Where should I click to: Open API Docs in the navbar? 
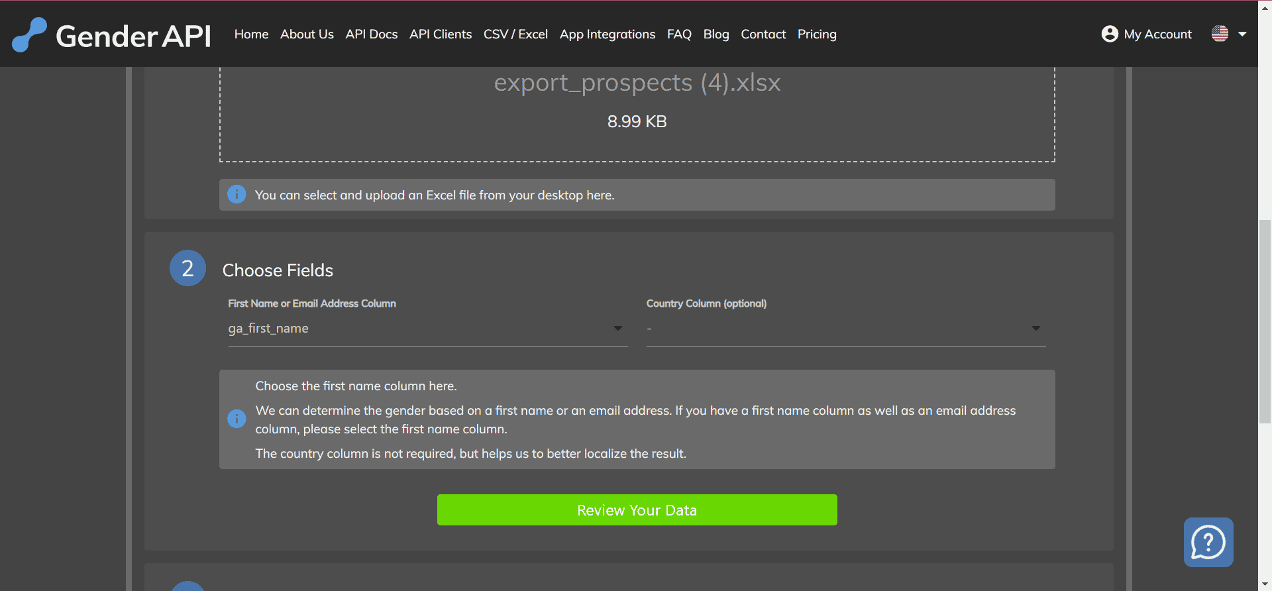[x=372, y=34]
